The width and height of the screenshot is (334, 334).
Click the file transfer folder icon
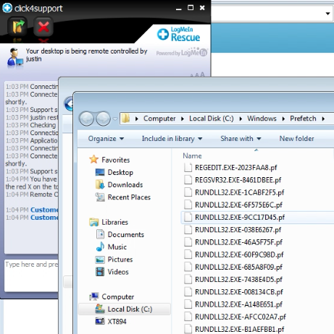17,27
